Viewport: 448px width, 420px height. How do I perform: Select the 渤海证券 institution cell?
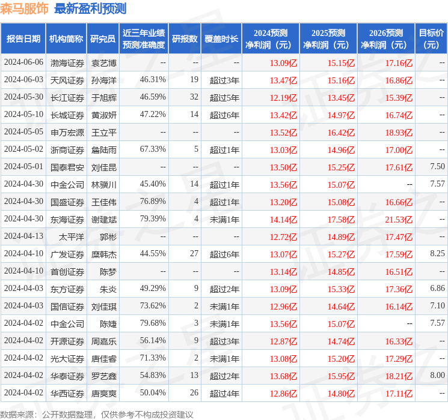pyautogui.click(x=67, y=63)
